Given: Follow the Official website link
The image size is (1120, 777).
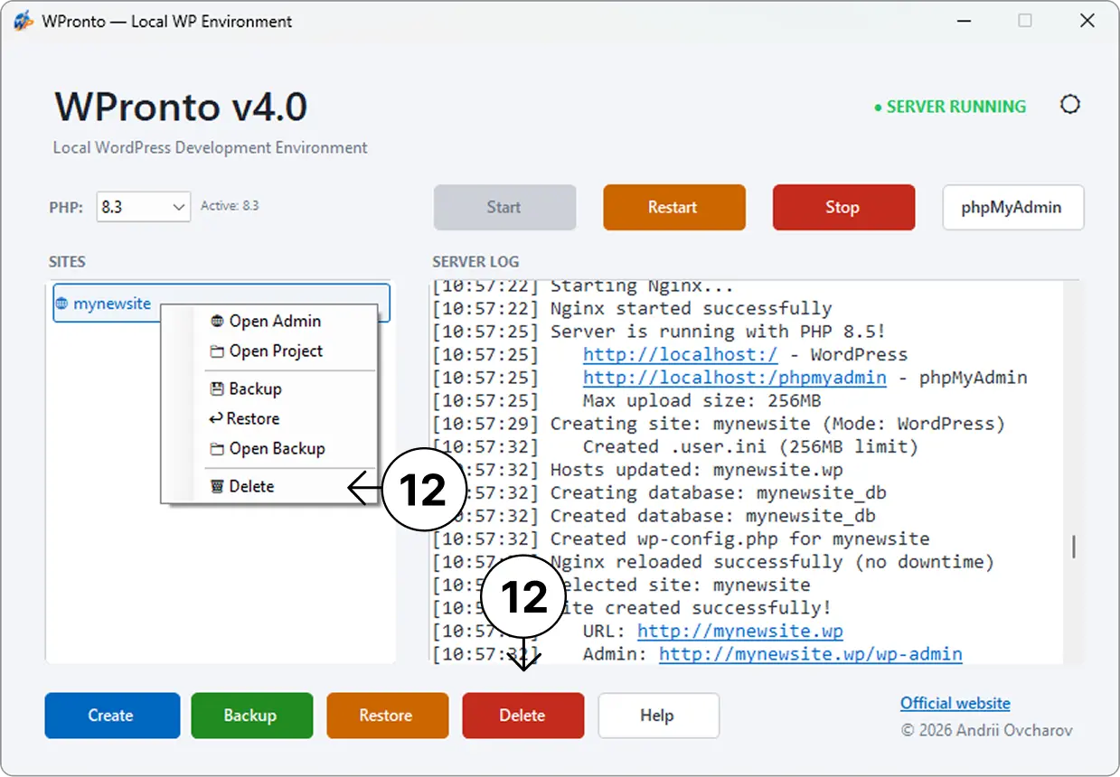Looking at the screenshot, I should coord(955,703).
